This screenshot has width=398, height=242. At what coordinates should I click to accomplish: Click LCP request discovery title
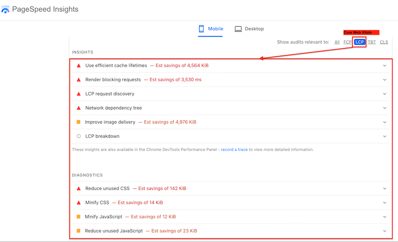click(109, 94)
